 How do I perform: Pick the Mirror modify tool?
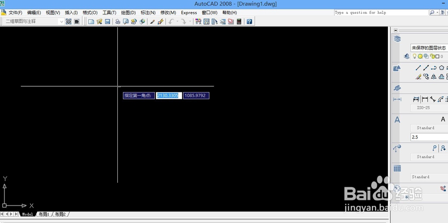[434, 76]
